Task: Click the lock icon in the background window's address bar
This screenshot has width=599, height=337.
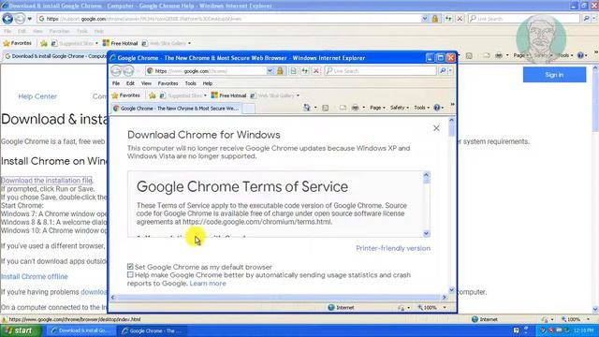Action: pyautogui.click(x=434, y=19)
